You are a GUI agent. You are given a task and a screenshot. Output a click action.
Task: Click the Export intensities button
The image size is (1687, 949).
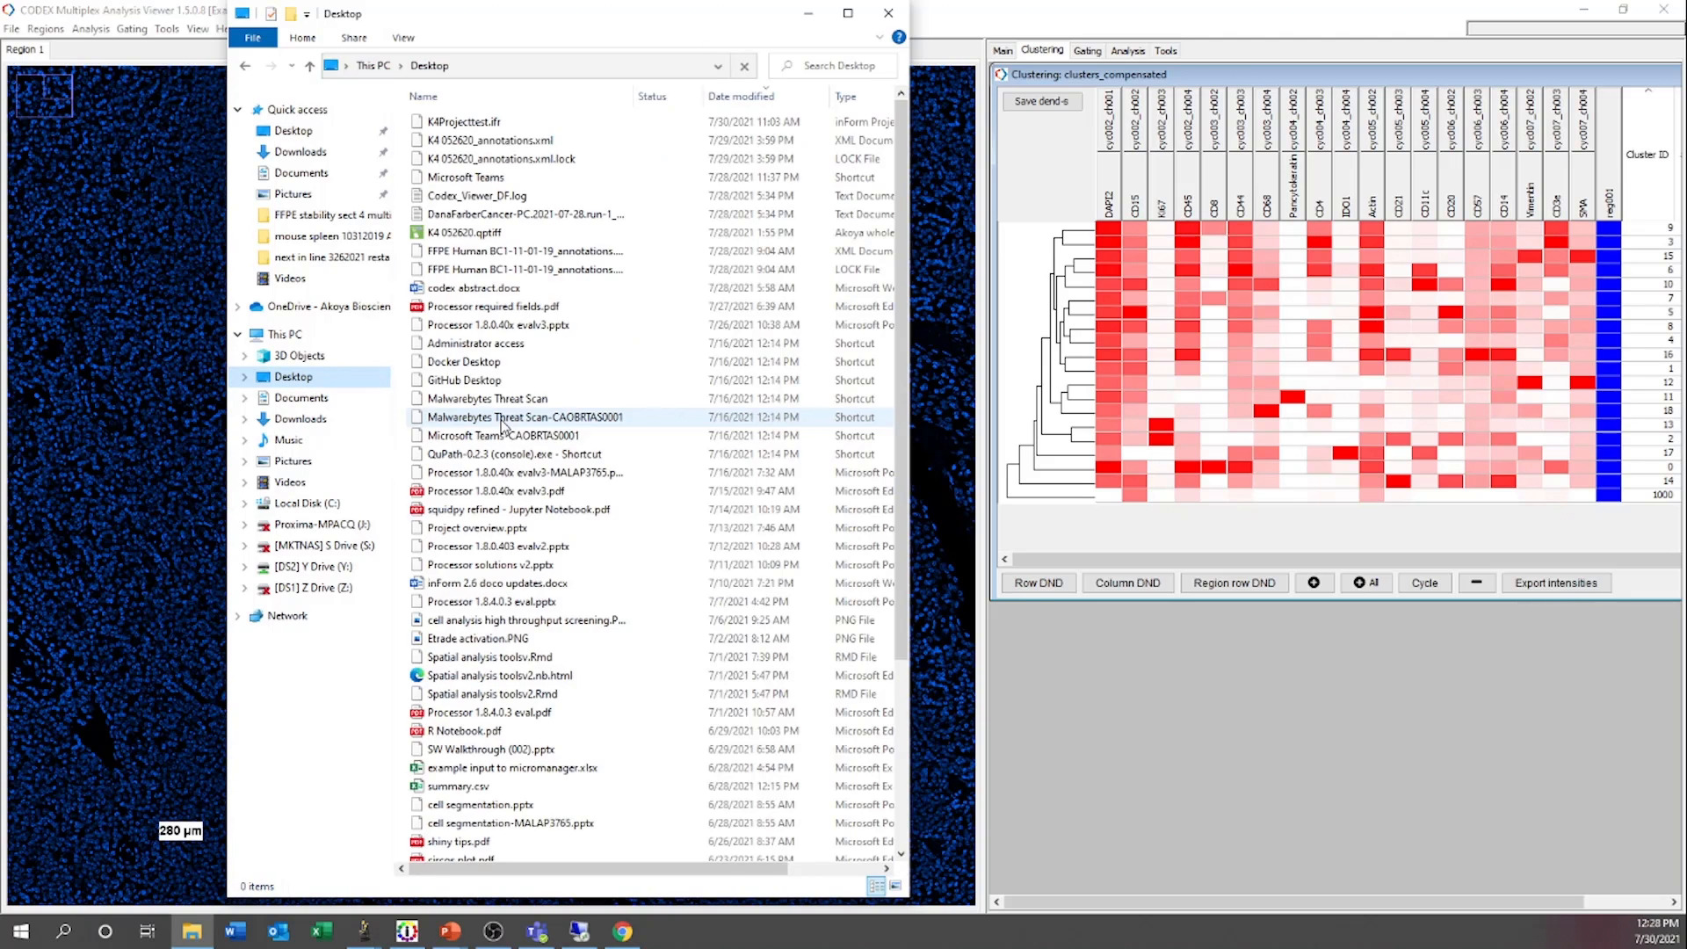pos(1555,583)
